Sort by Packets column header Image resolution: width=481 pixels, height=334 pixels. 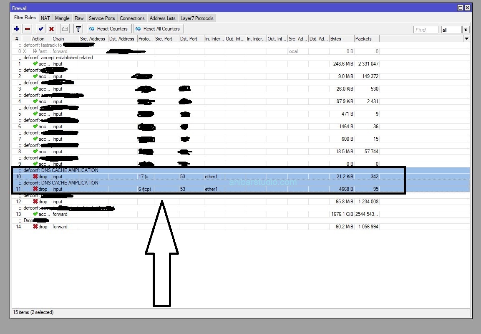click(x=367, y=39)
